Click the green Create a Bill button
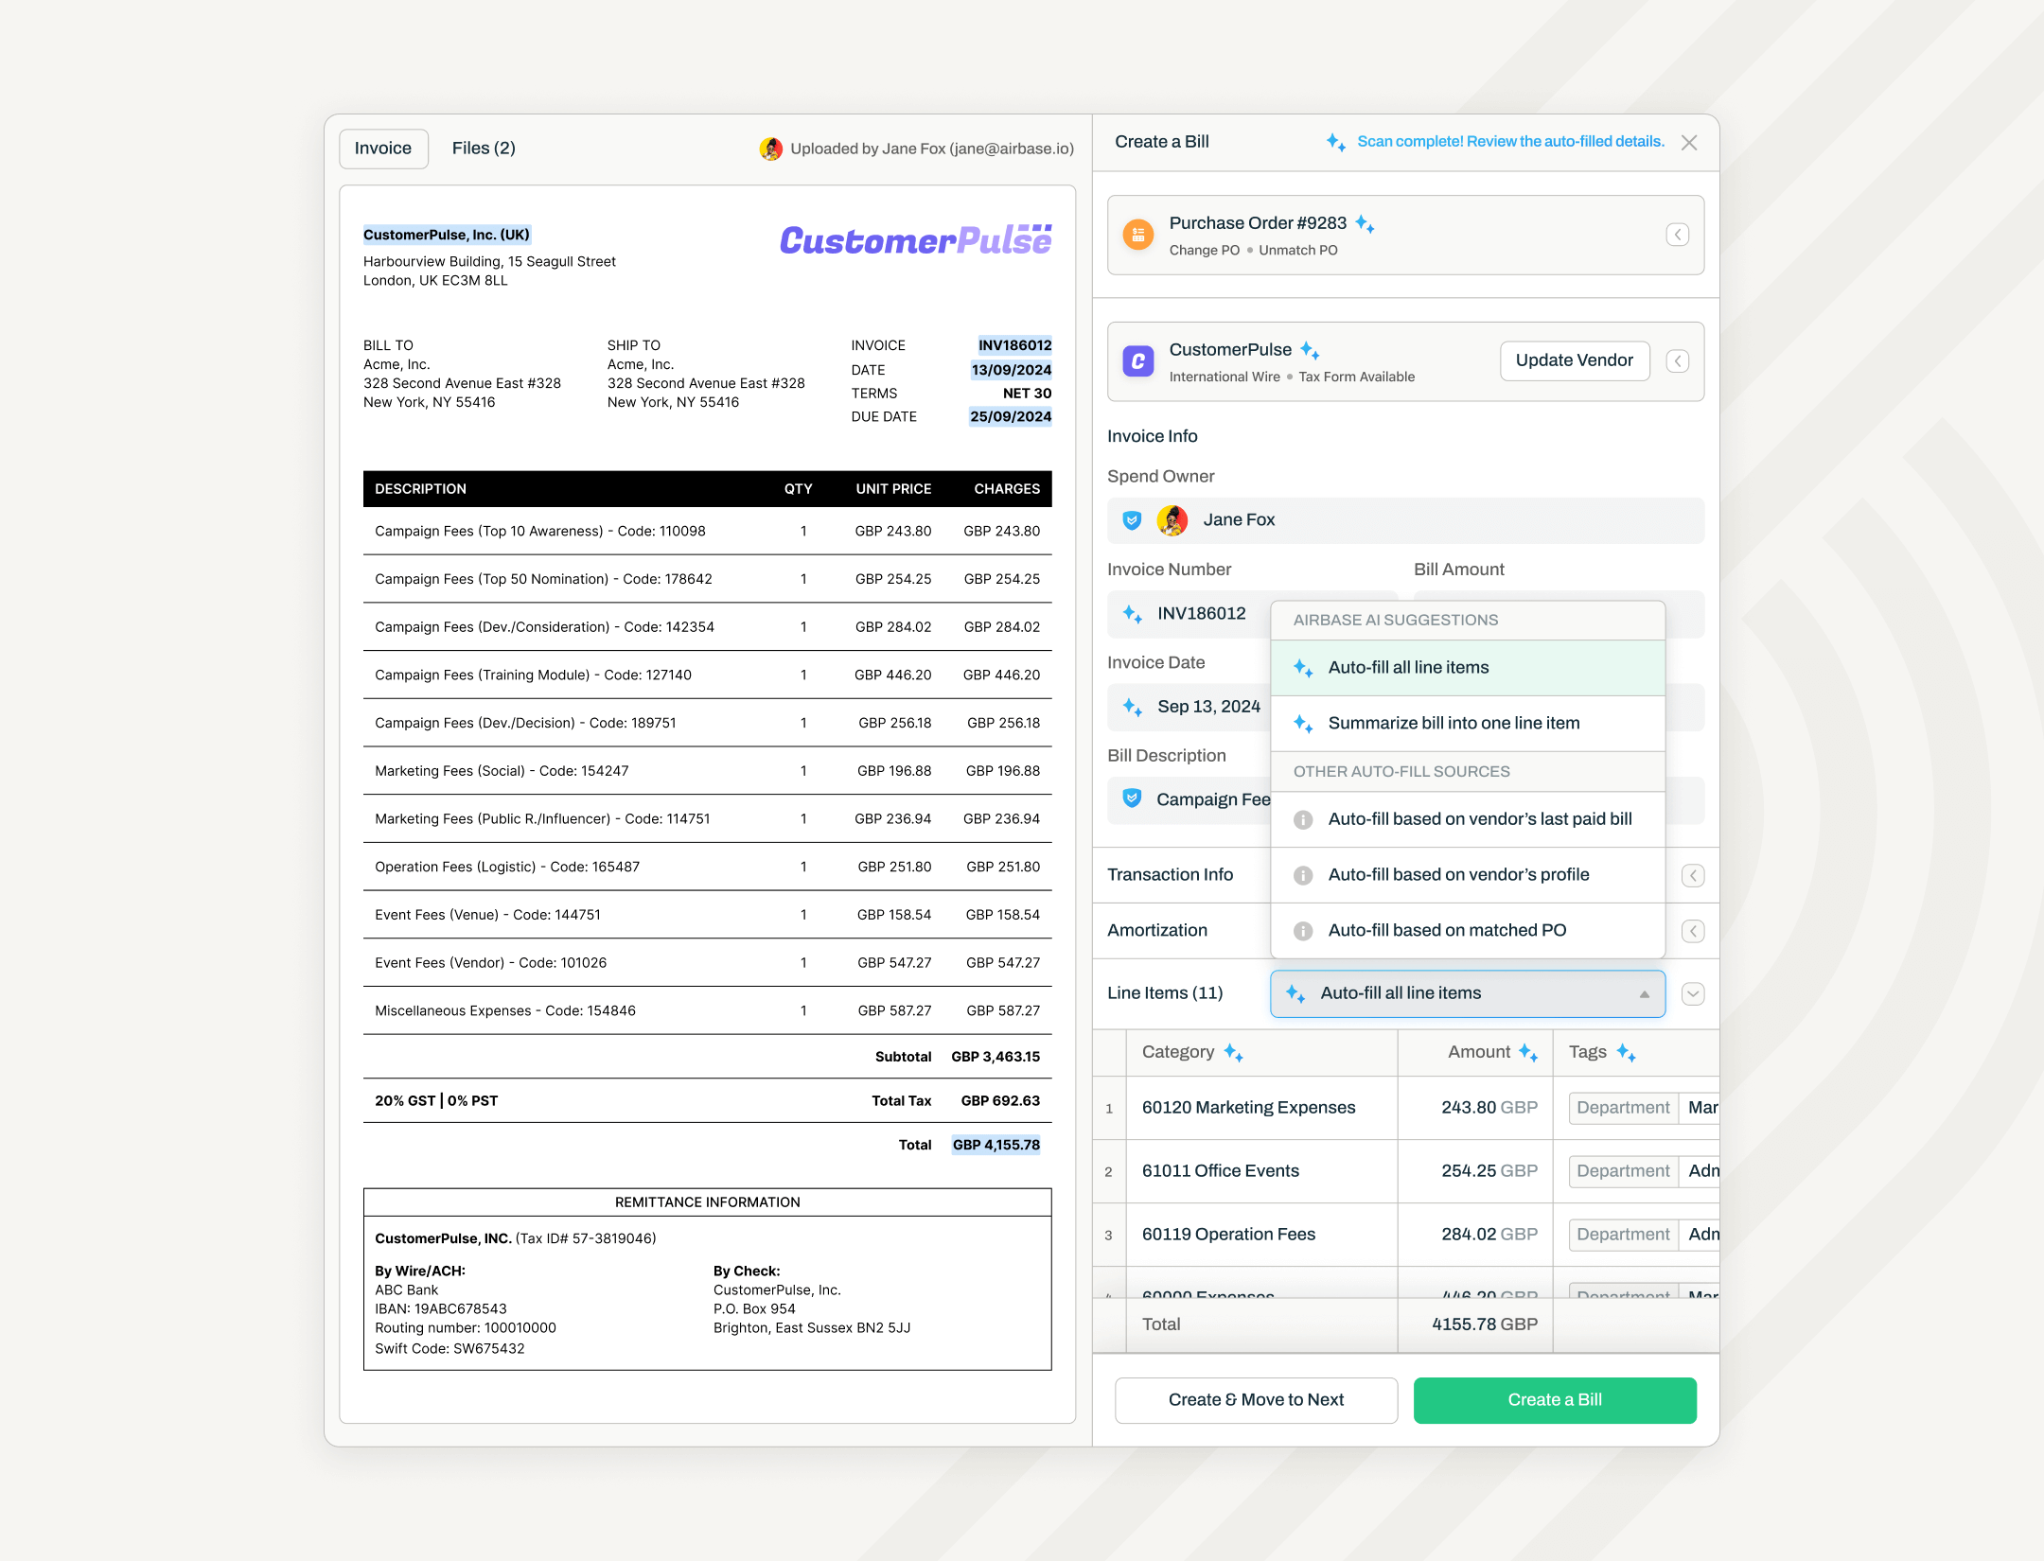This screenshot has height=1561, width=2044. 1555,1401
